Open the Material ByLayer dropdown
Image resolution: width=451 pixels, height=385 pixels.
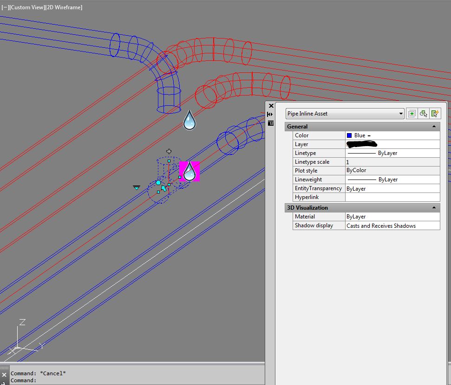click(x=392, y=216)
